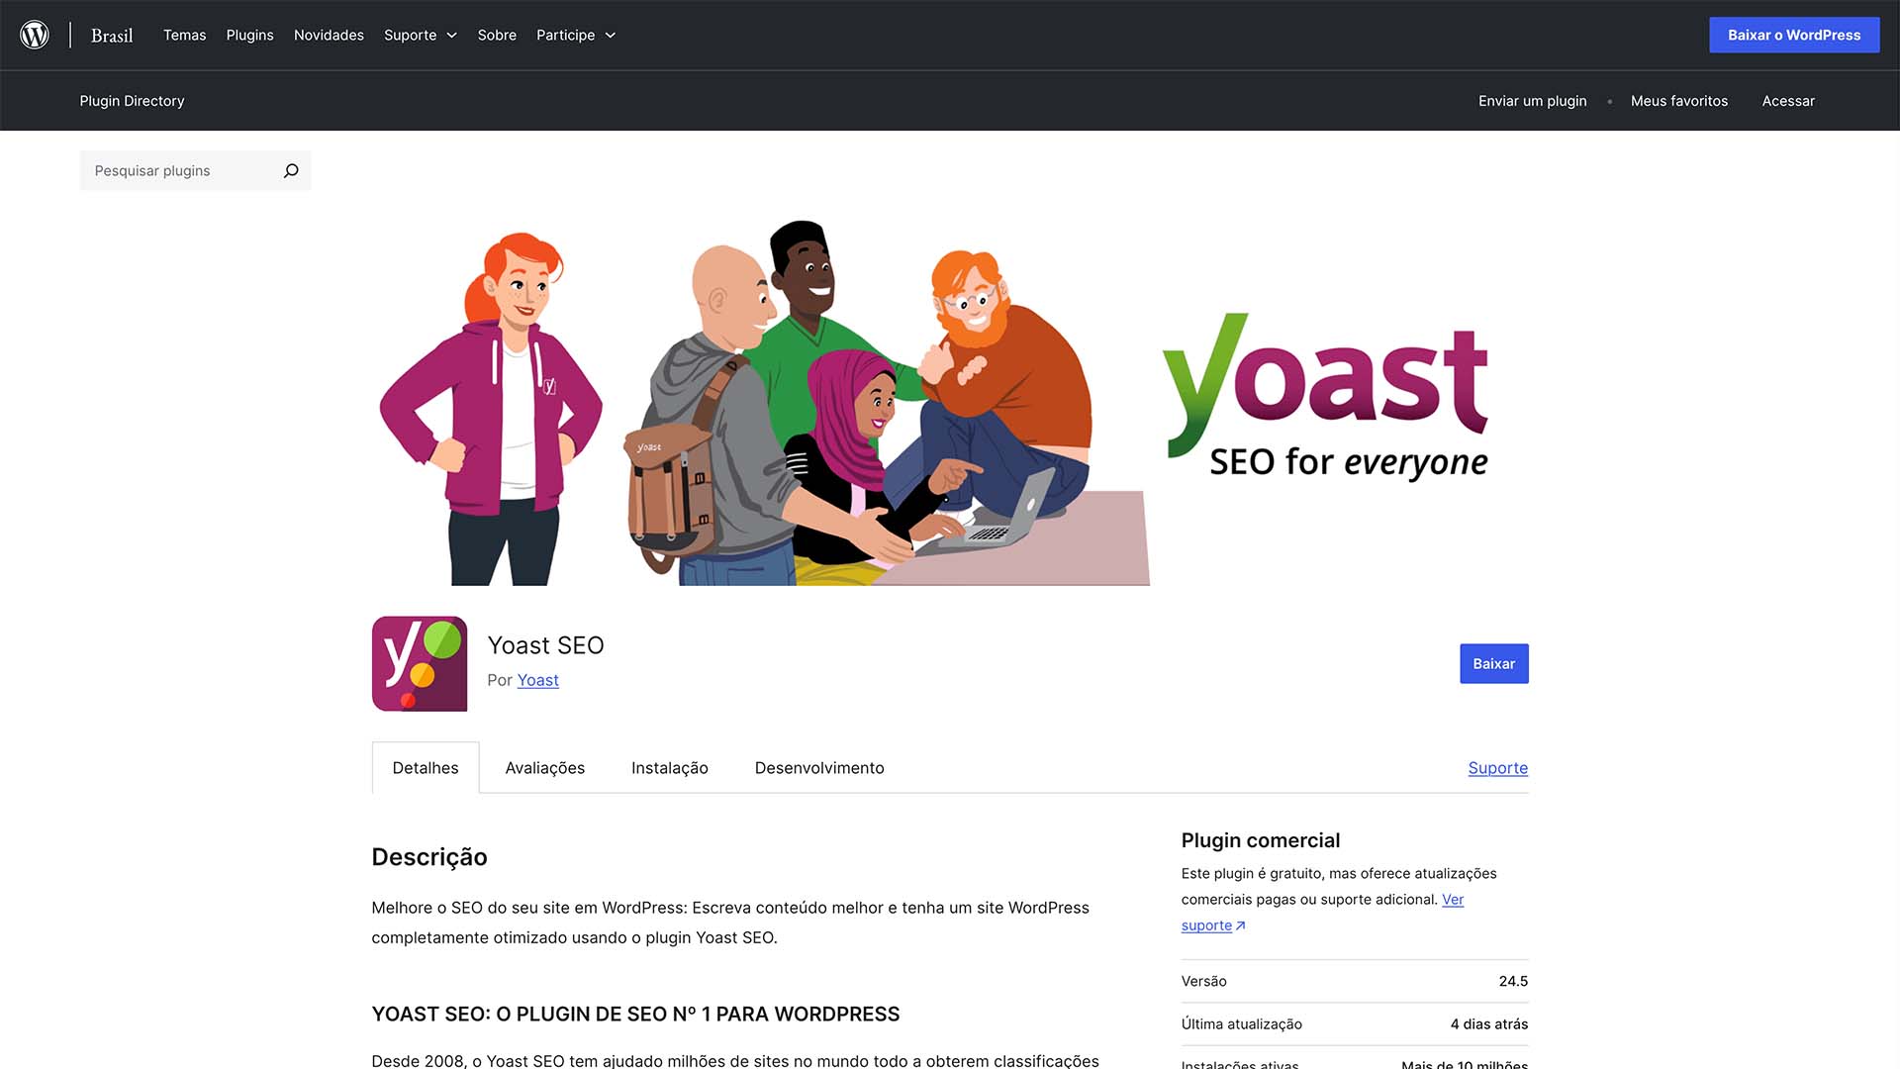Click the Descrição heading
The width and height of the screenshot is (1900, 1069).
pyautogui.click(x=429, y=857)
